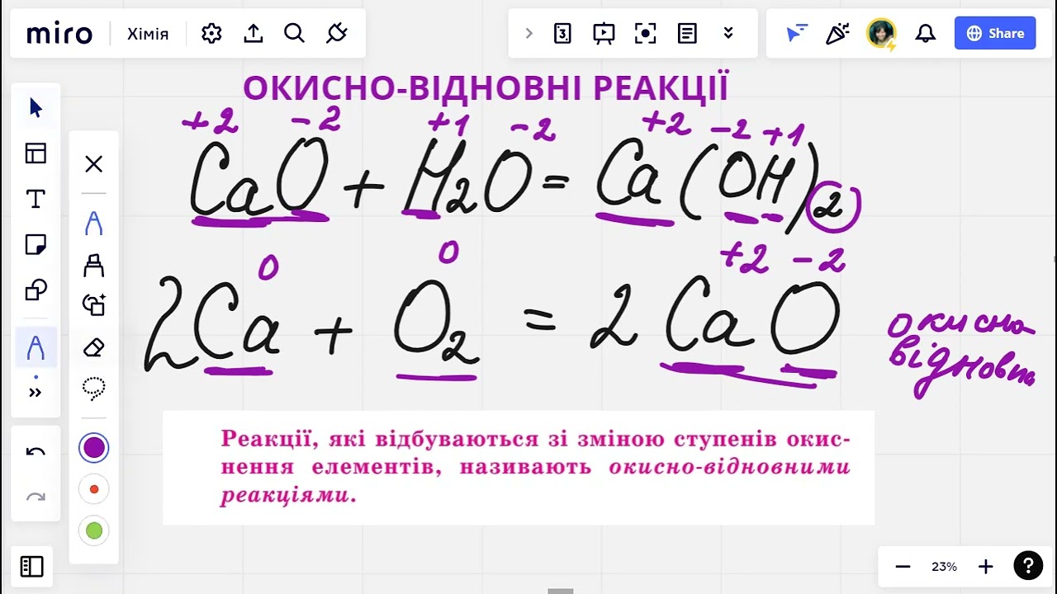The image size is (1057, 594).
Task: Select the Text tool
Action: (x=36, y=199)
